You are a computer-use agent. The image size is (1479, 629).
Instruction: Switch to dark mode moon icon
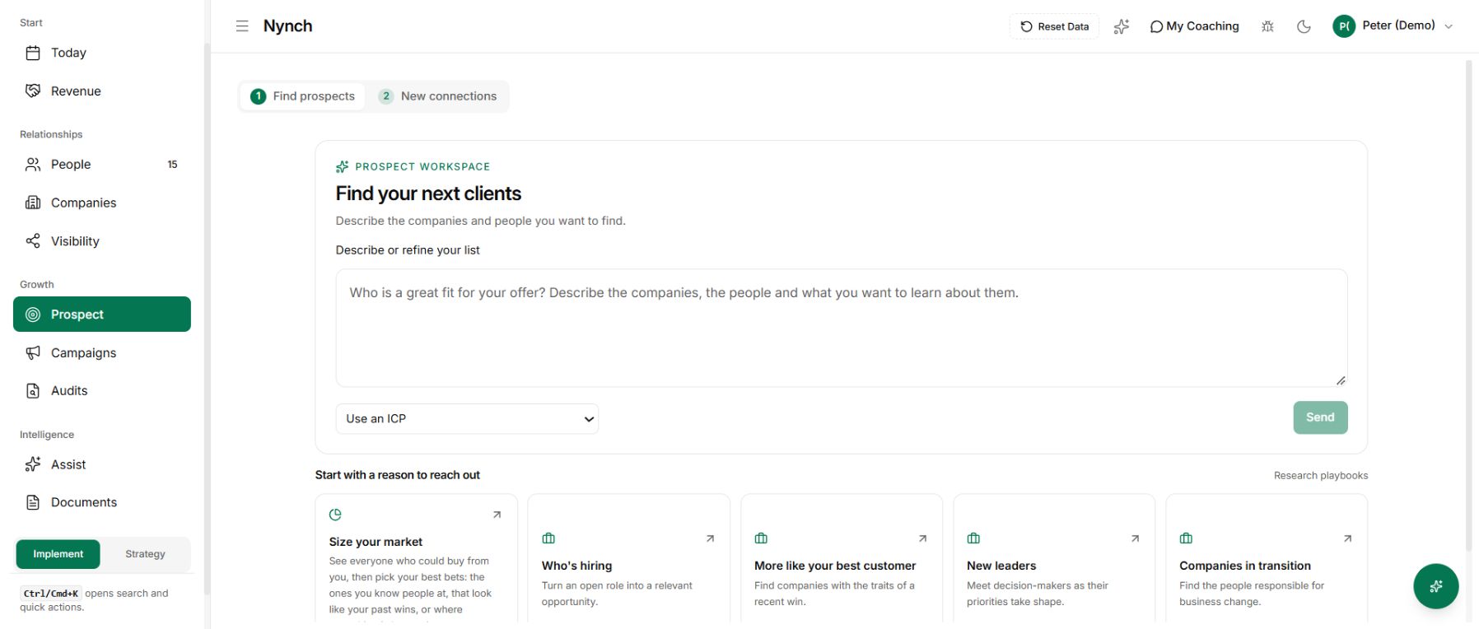1304,26
